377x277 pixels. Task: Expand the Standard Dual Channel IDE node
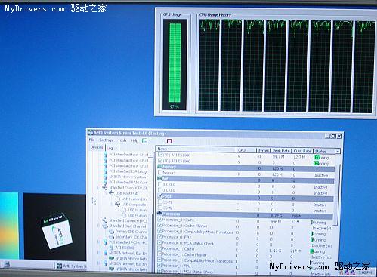[99, 226]
